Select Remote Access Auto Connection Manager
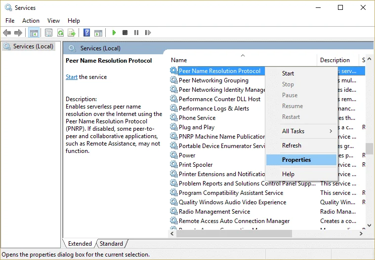375x260 pixels. point(234,221)
